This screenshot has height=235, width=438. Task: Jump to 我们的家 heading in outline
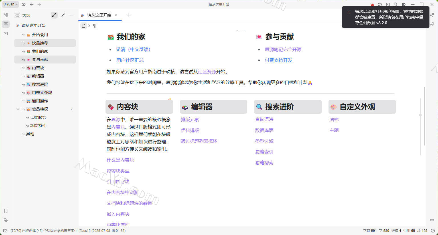click(x=45, y=51)
